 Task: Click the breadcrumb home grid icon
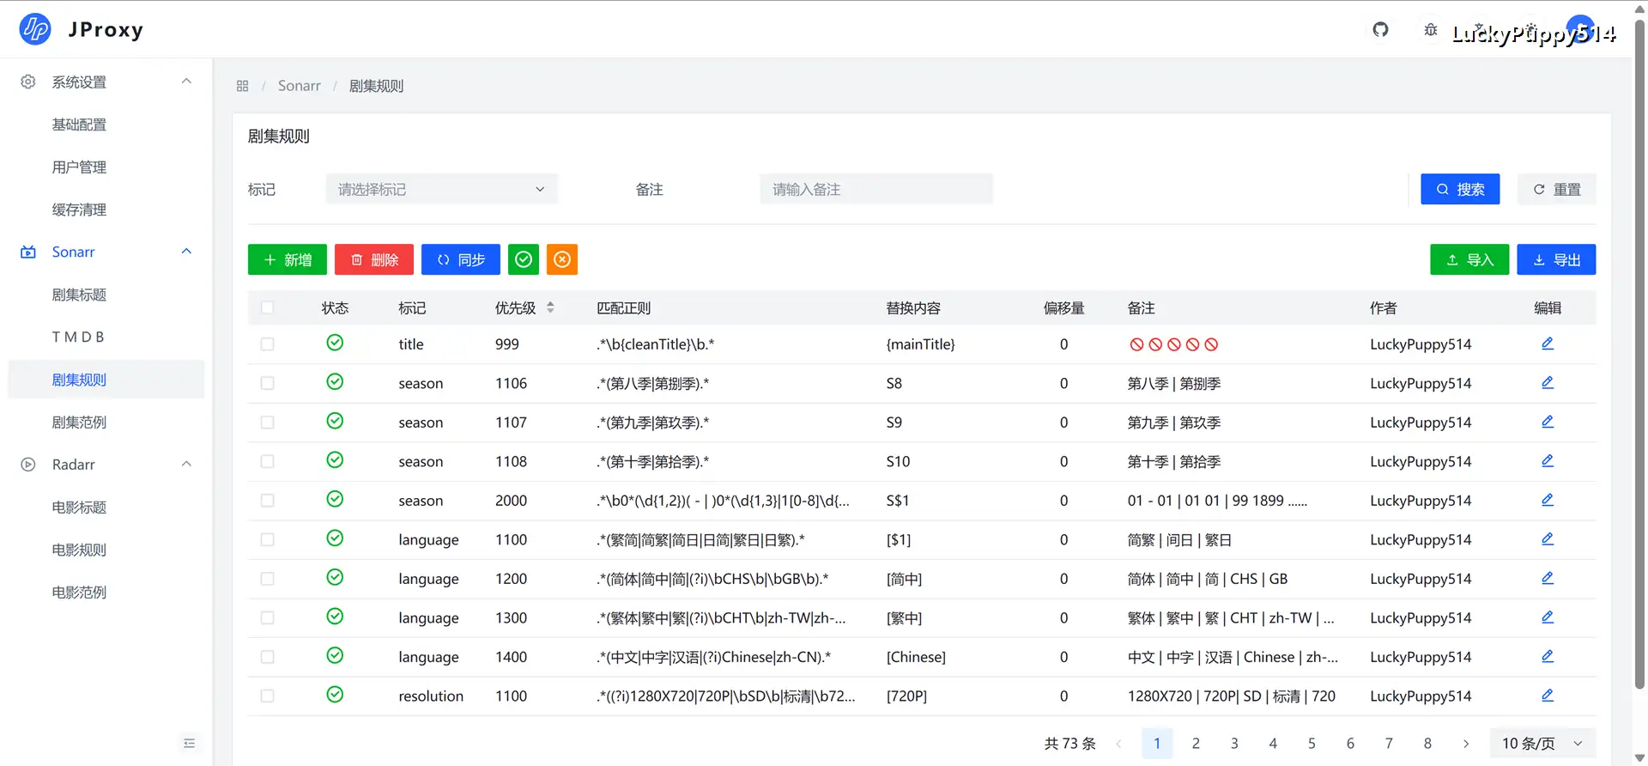pos(242,86)
